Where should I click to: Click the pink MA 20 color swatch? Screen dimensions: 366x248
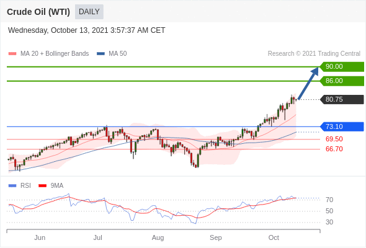12,54
